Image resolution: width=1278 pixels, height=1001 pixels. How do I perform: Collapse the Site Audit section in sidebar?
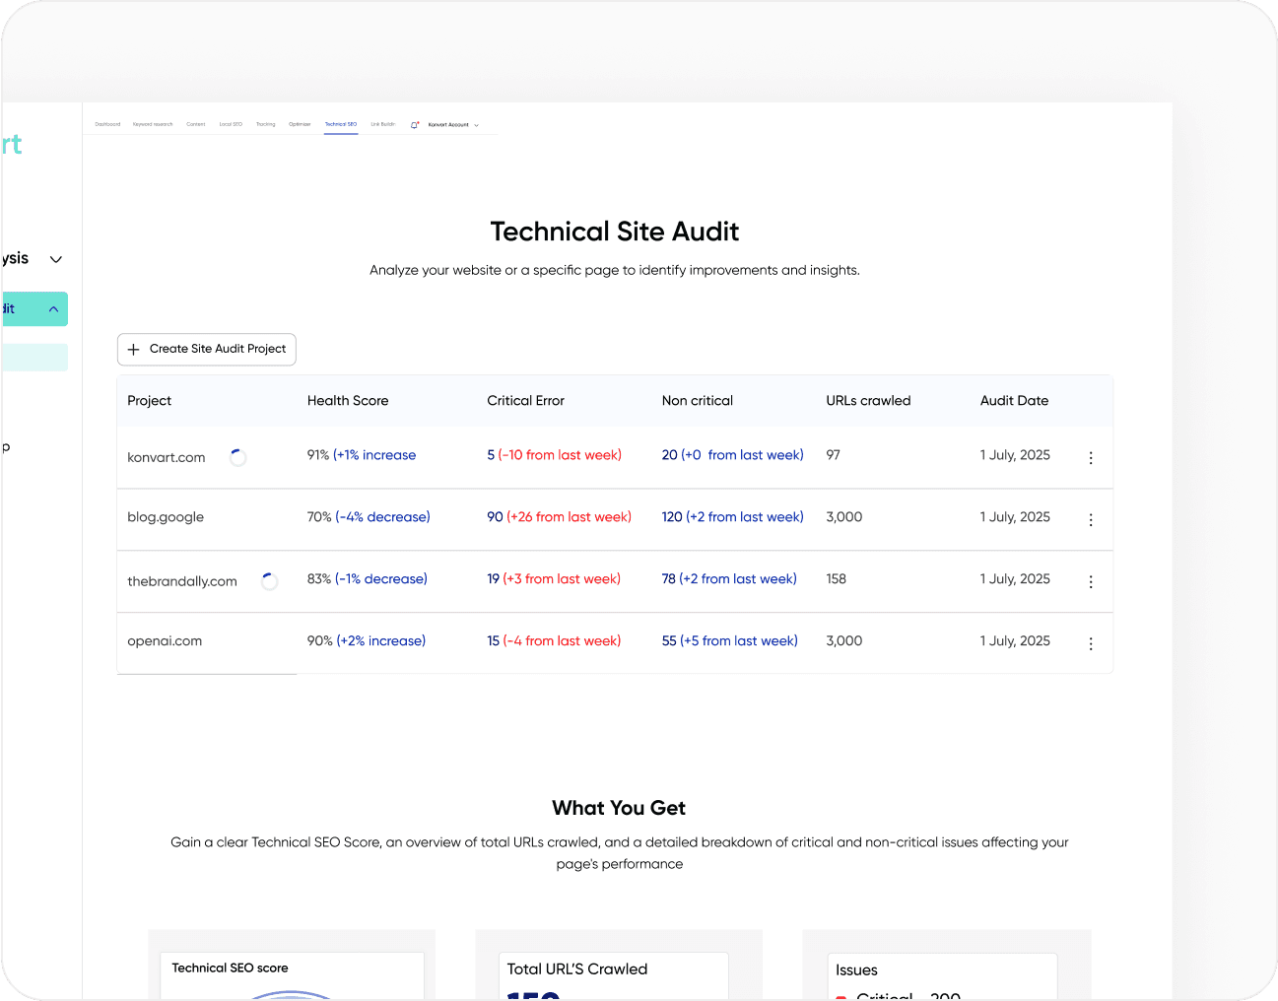pyautogui.click(x=54, y=308)
